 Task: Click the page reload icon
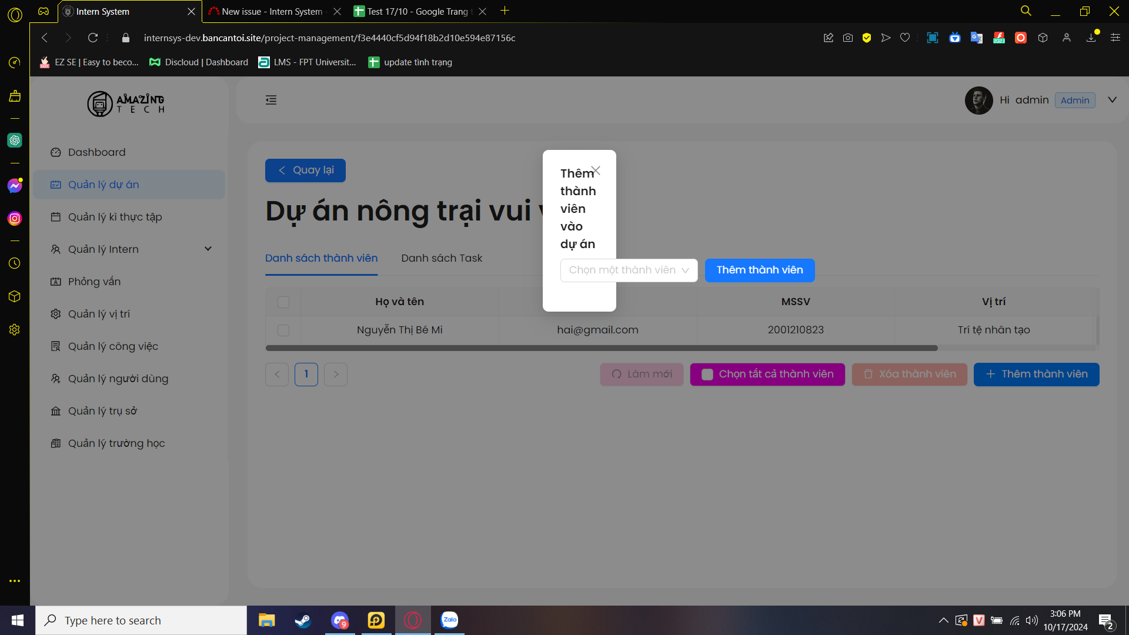tap(93, 38)
